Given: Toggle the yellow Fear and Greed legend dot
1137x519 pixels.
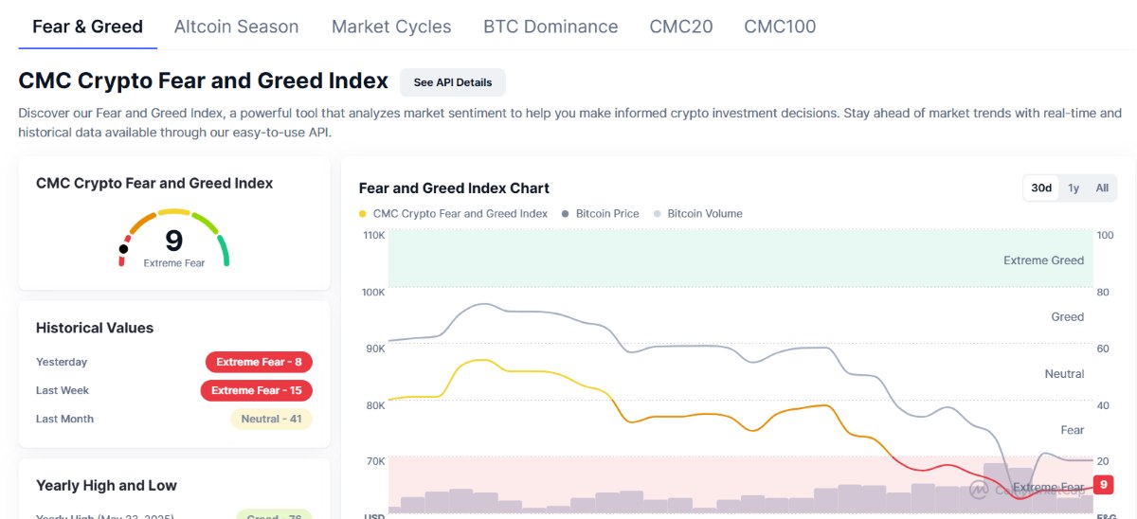Looking at the screenshot, I should pos(363,214).
